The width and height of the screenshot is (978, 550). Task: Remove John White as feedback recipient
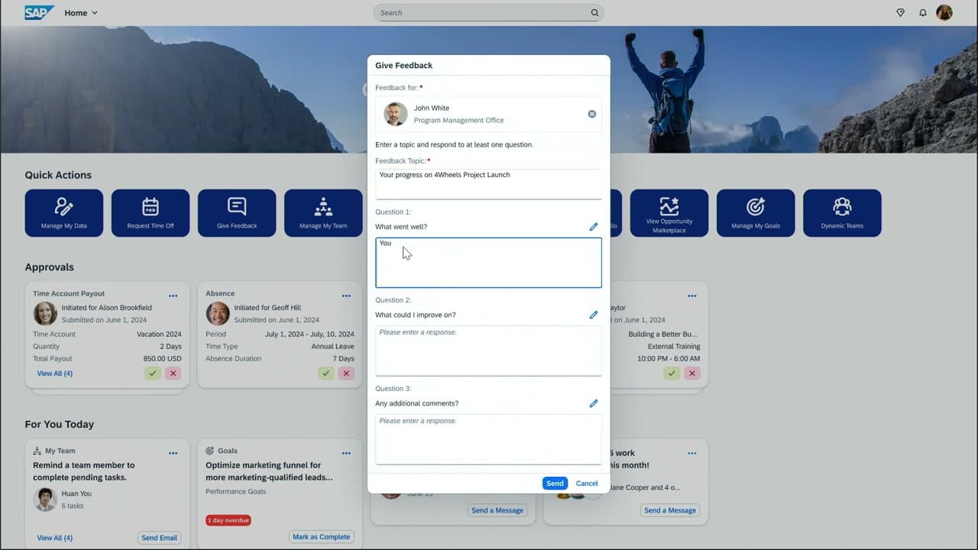tap(591, 114)
